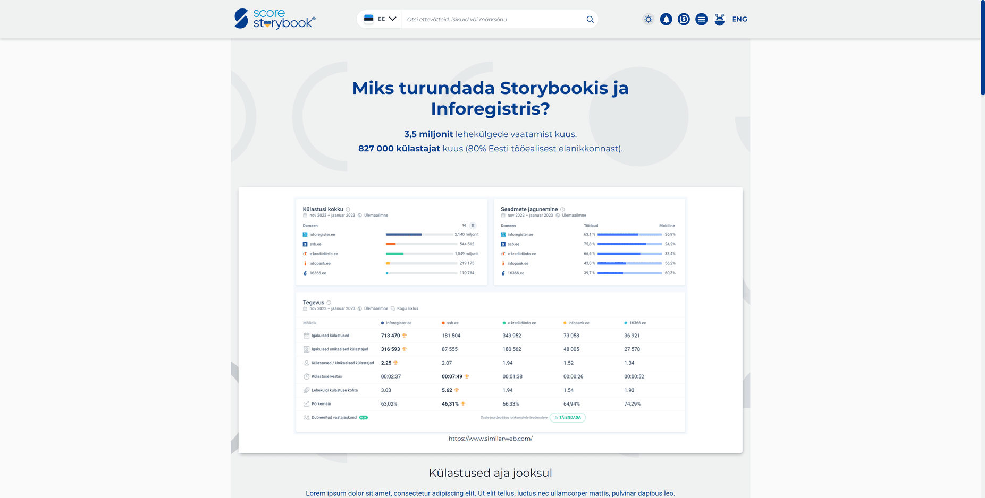Click the info icon beside Tegevus
Viewport: 985px width, 498px height.
coord(329,303)
